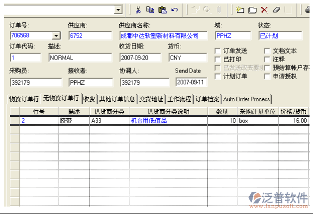Click the red X delete icon
Screen dimensions: 313x214
[x=264, y=9]
